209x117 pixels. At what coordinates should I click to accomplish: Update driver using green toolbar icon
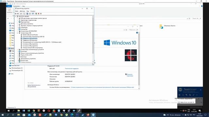tap(36, 14)
